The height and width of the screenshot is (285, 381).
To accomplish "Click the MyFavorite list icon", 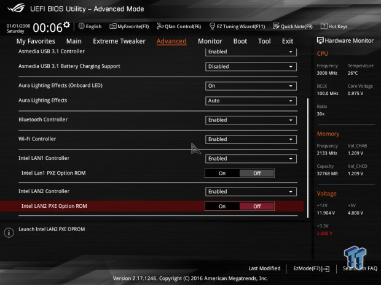I will 112,26.
